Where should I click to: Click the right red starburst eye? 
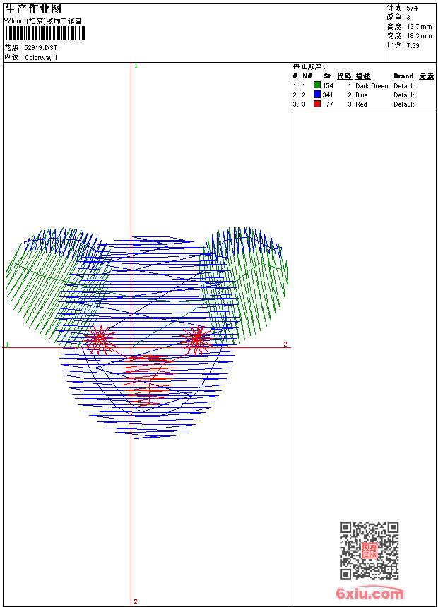tap(196, 340)
